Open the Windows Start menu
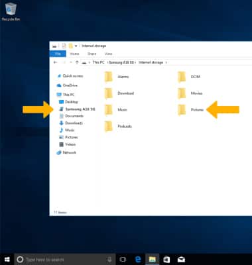This screenshot has width=252, height=265. 7,260
